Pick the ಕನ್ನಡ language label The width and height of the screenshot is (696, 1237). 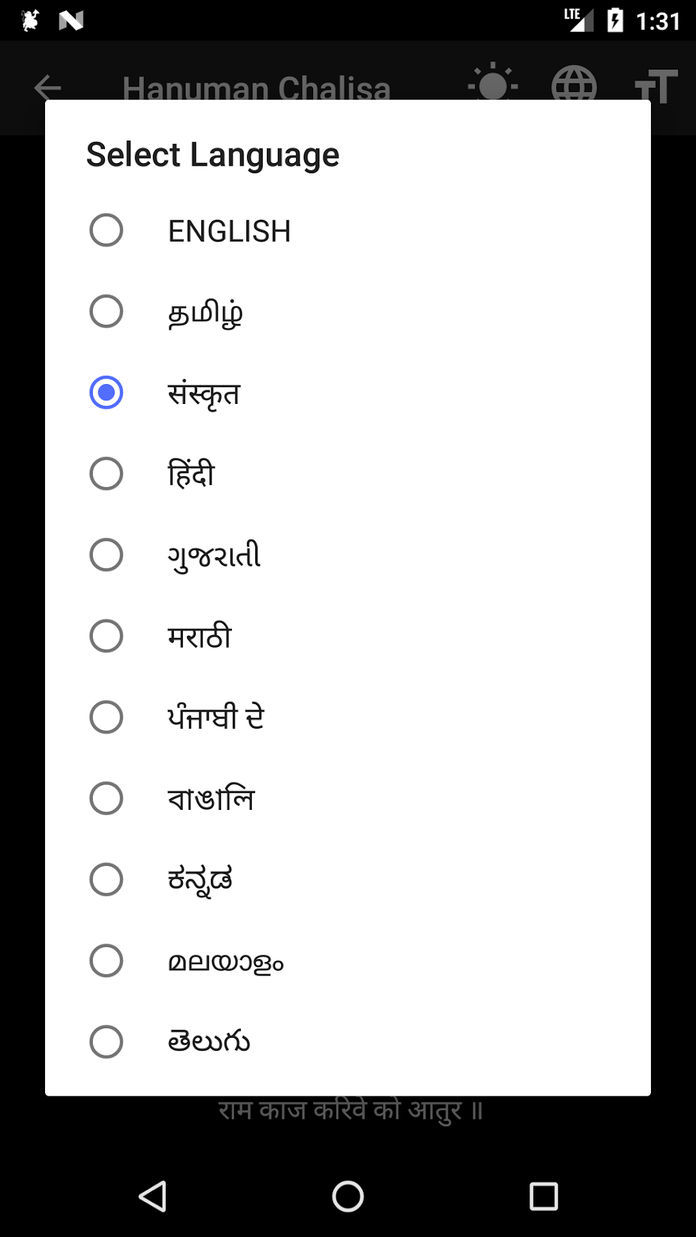200,880
